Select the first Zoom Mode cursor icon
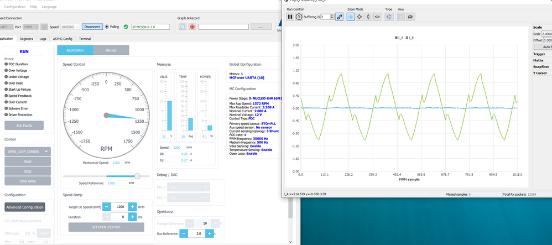The image size is (552, 245). (x=351, y=17)
